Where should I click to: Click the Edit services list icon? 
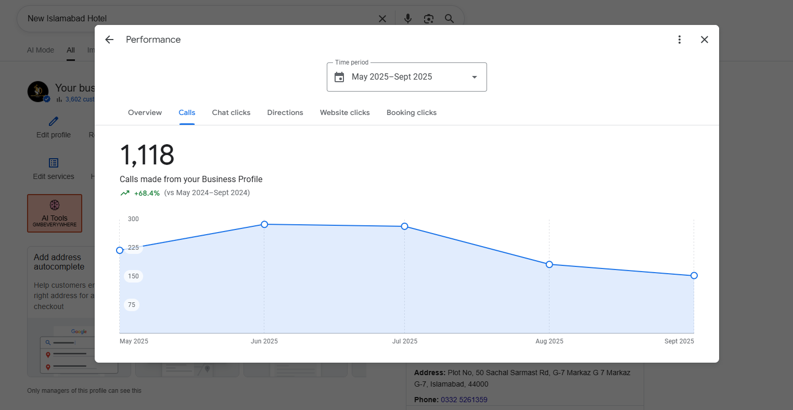(x=54, y=163)
